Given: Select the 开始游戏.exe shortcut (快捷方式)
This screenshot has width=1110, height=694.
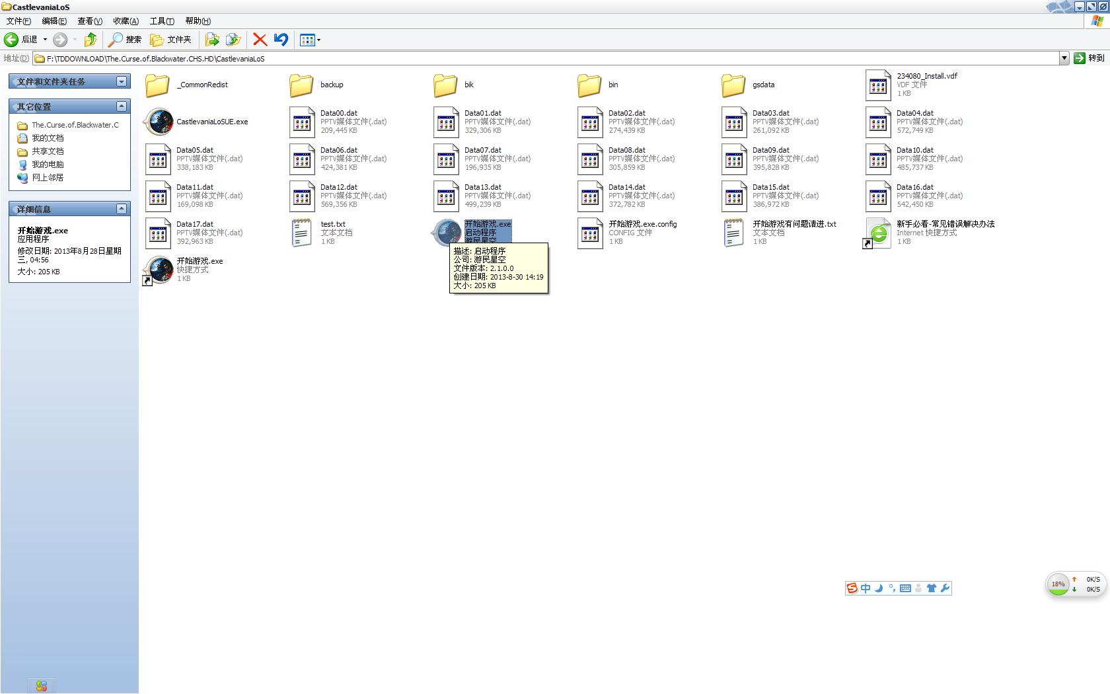Looking at the screenshot, I should [x=184, y=270].
